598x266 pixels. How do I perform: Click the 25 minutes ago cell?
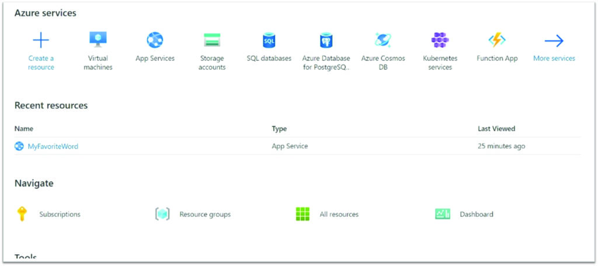click(x=501, y=146)
